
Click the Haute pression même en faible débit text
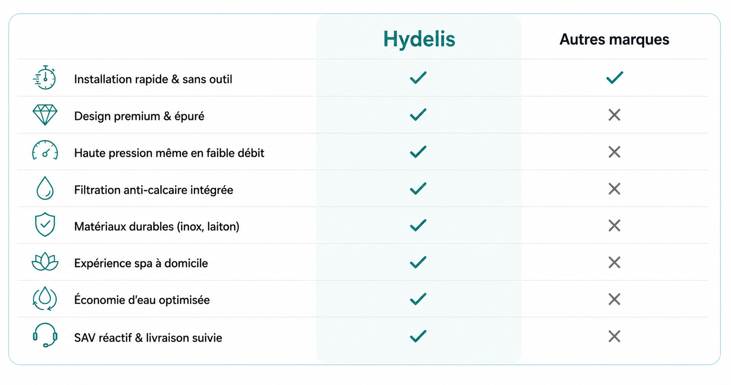[x=169, y=153]
